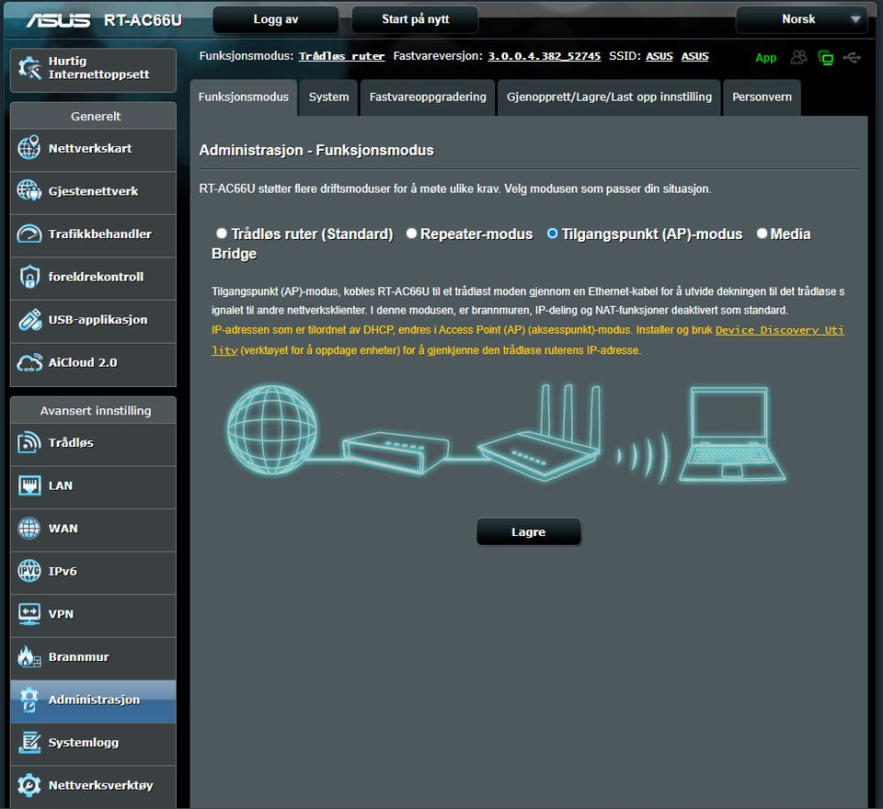Click the Gjestenettverk icon
Image resolution: width=883 pixels, height=809 pixels.
pyautogui.click(x=29, y=191)
